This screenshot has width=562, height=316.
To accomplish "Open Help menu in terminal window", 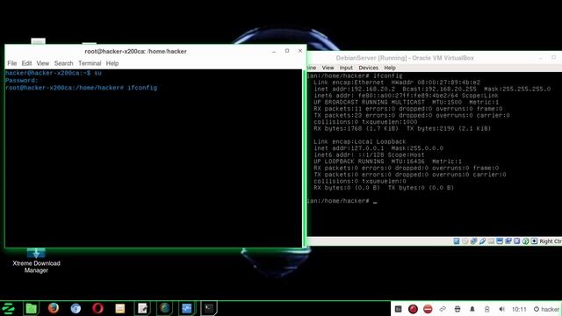I will click(112, 63).
